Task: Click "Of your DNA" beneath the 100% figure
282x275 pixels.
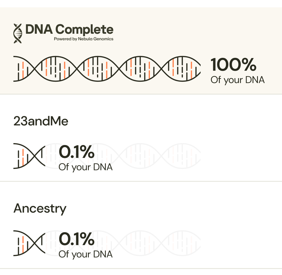Action: pyautogui.click(x=237, y=80)
